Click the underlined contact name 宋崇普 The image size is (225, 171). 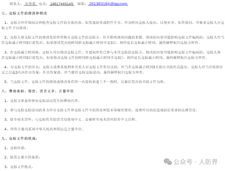(30, 4)
